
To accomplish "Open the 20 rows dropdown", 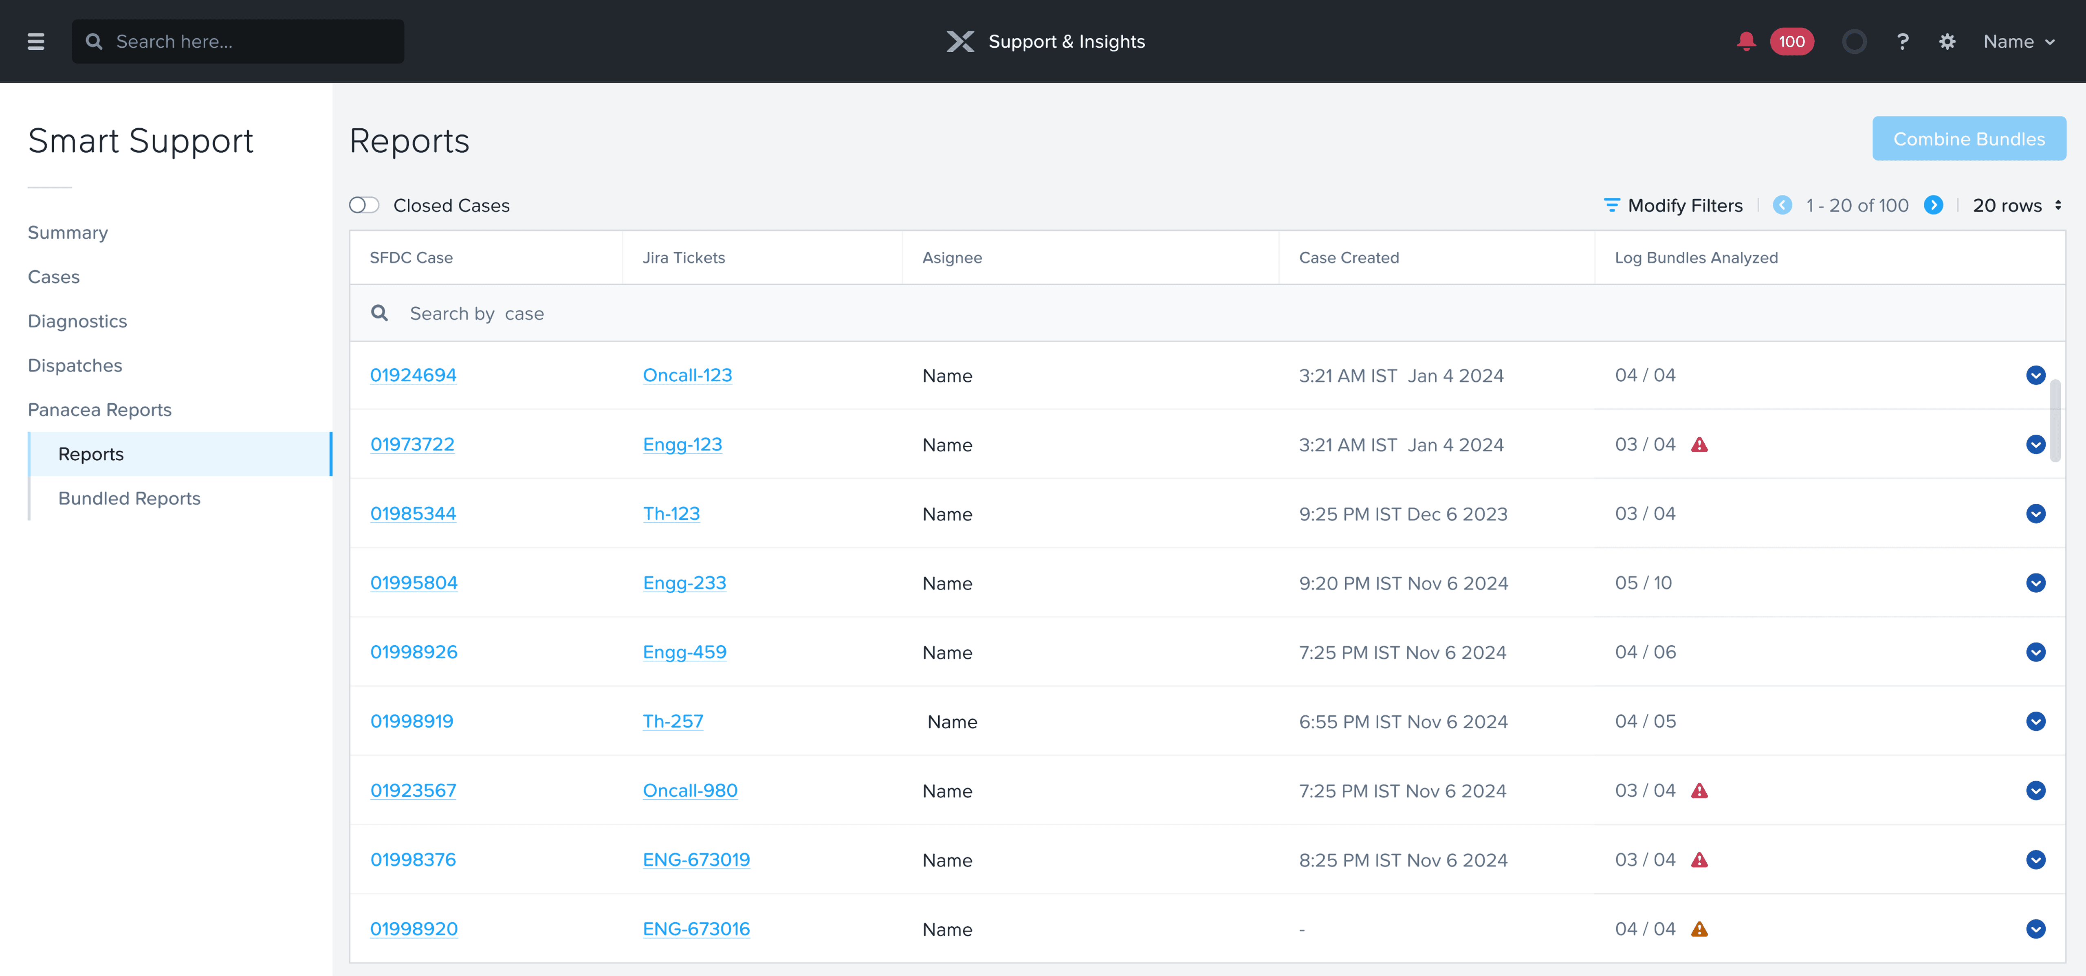I will 2016,206.
